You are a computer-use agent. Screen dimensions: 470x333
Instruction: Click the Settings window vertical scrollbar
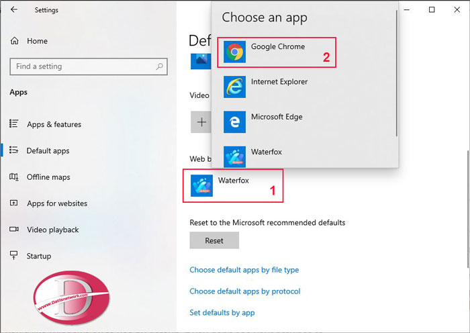click(x=468, y=208)
